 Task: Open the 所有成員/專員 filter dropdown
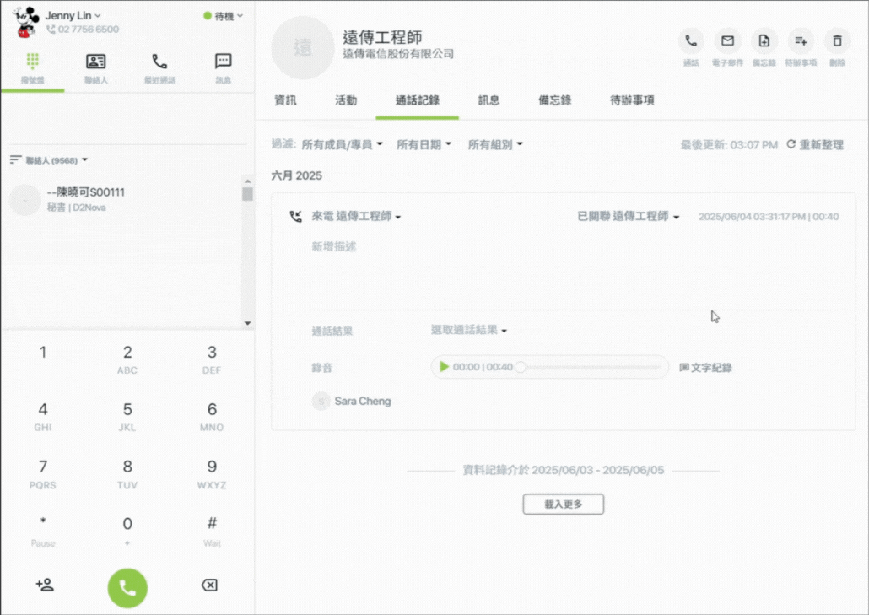click(342, 144)
